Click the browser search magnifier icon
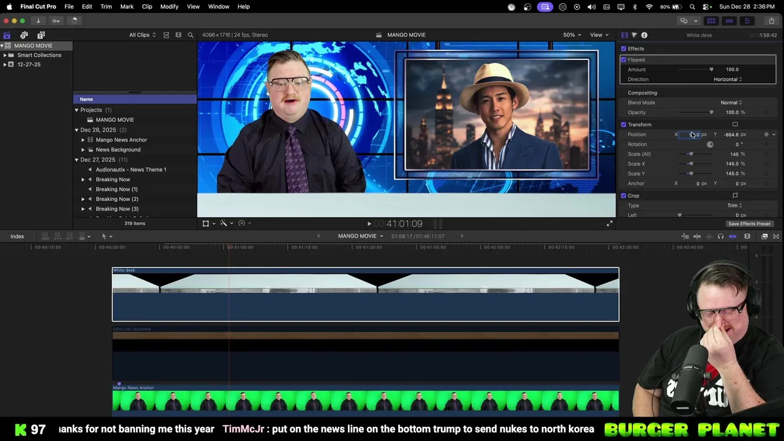The height and width of the screenshot is (441, 784). (x=190, y=35)
